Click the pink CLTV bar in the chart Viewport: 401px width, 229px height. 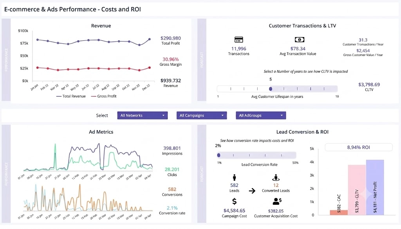click(357, 189)
